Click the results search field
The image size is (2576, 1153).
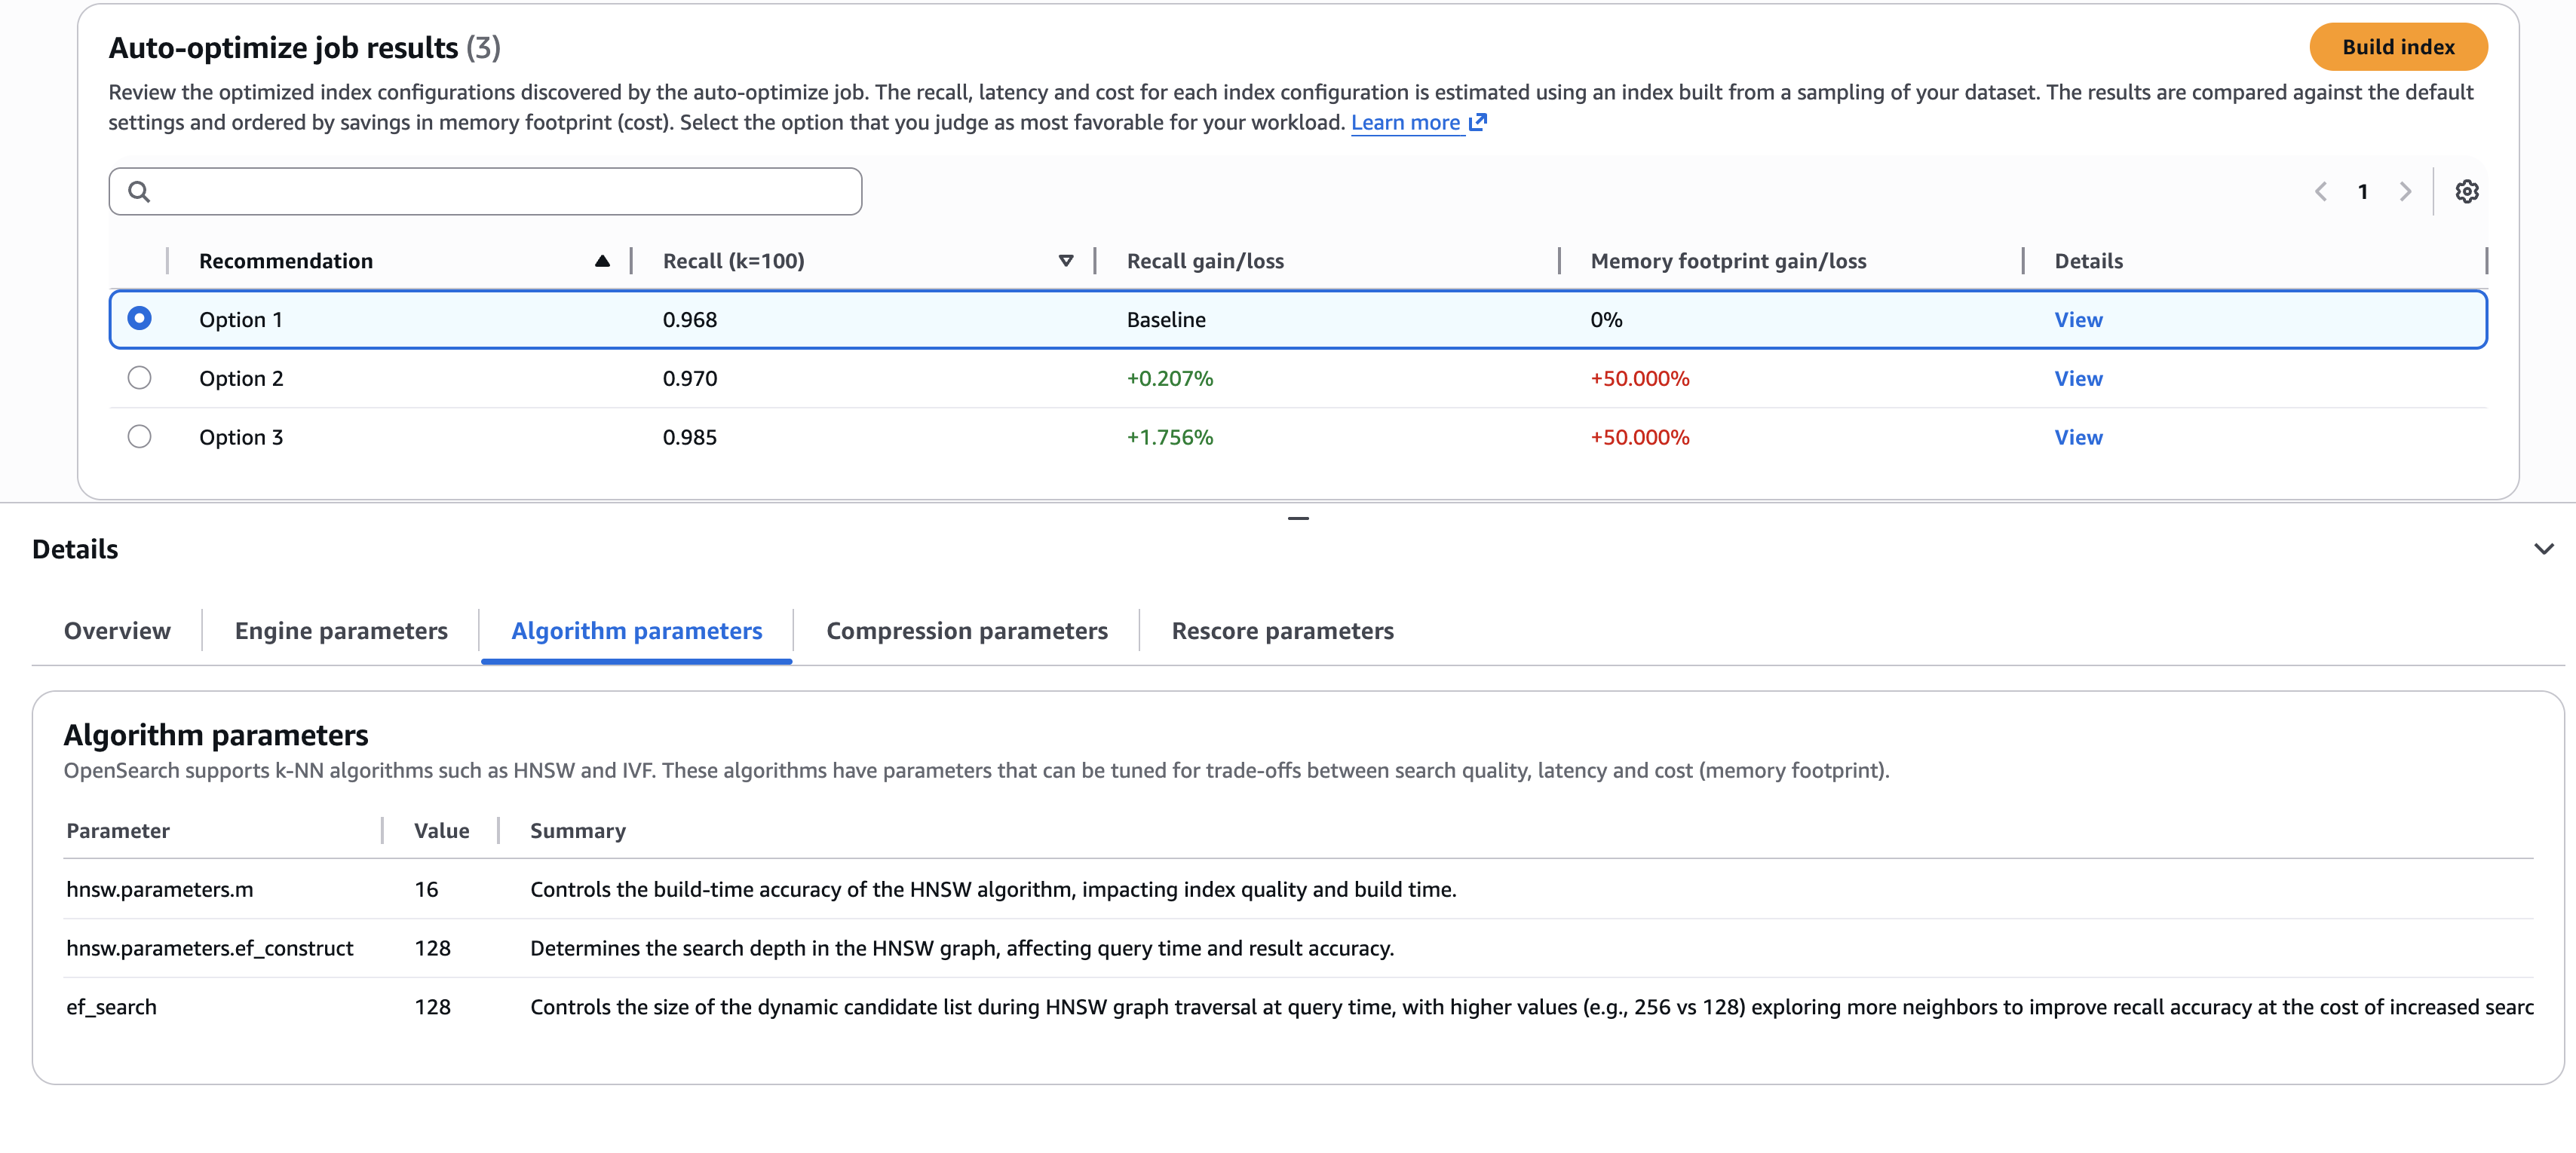tap(500, 191)
